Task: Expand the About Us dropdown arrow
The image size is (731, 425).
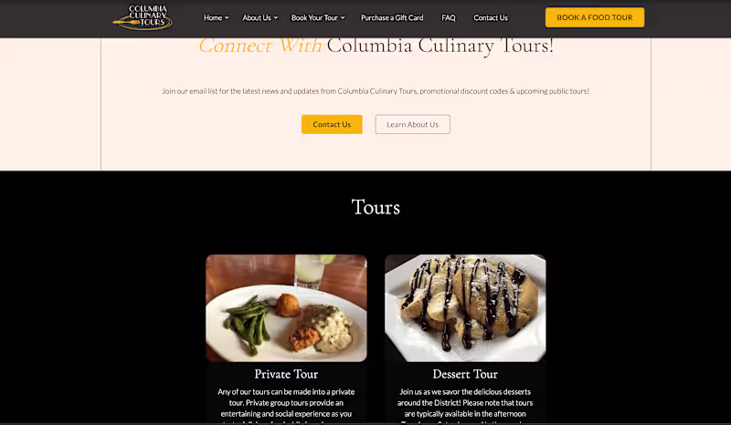Action: coord(276,17)
